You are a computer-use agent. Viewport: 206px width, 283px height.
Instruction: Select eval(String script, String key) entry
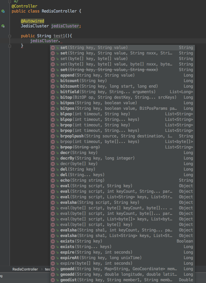(122, 186)
